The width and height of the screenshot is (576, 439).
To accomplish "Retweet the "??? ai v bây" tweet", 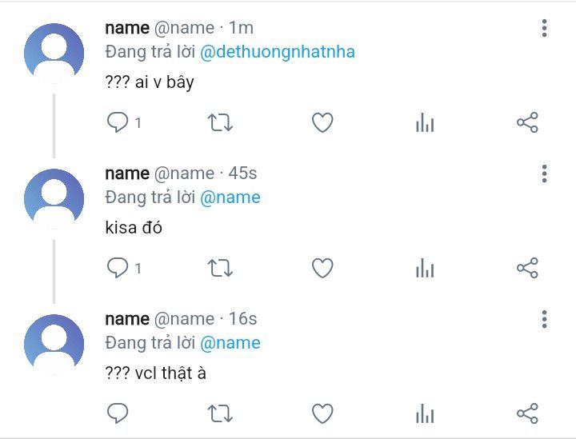I will pyautogui.click(x=220, y=122).
